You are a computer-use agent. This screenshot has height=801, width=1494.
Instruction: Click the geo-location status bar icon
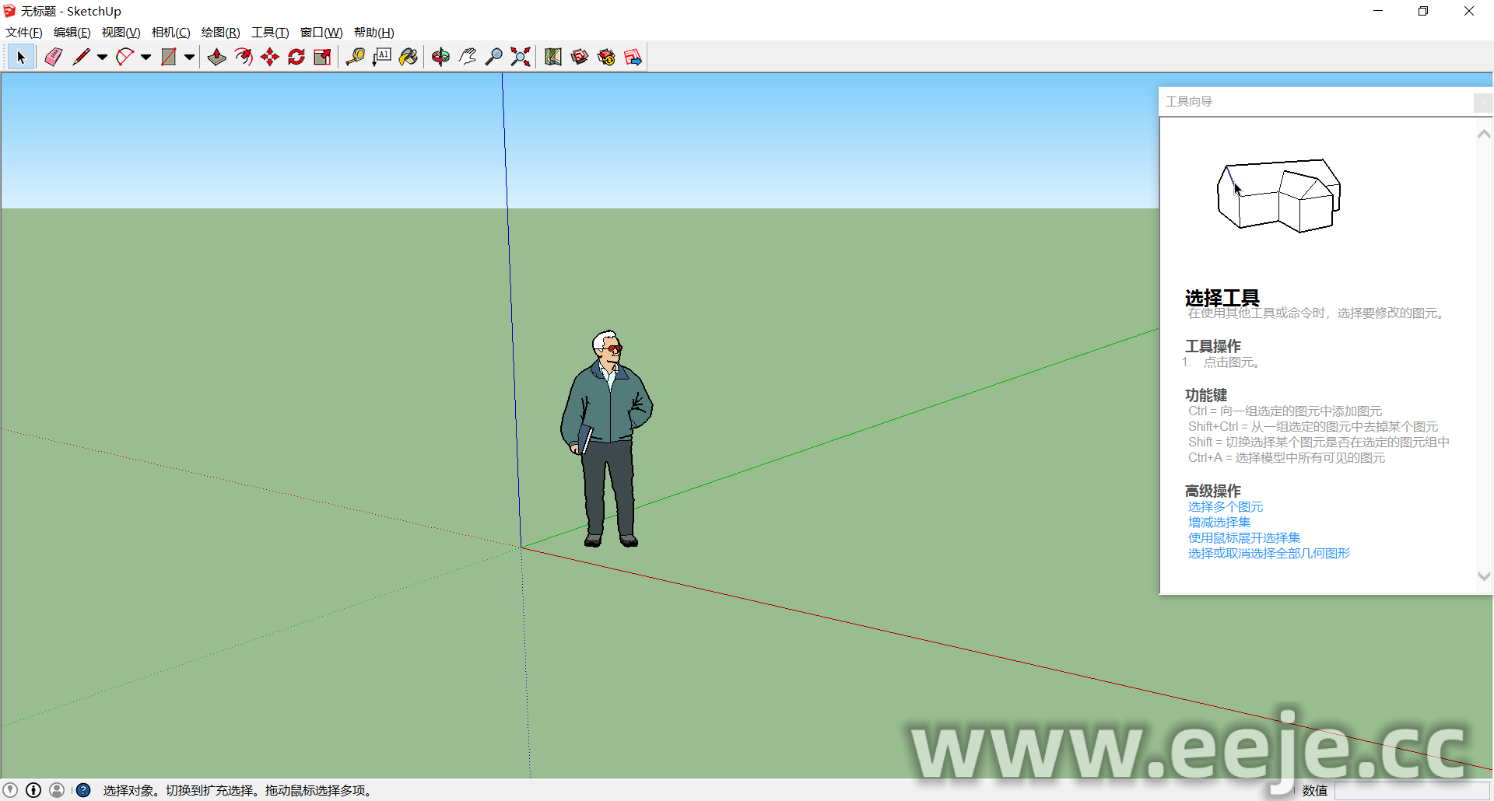click(x=11, y=790)
